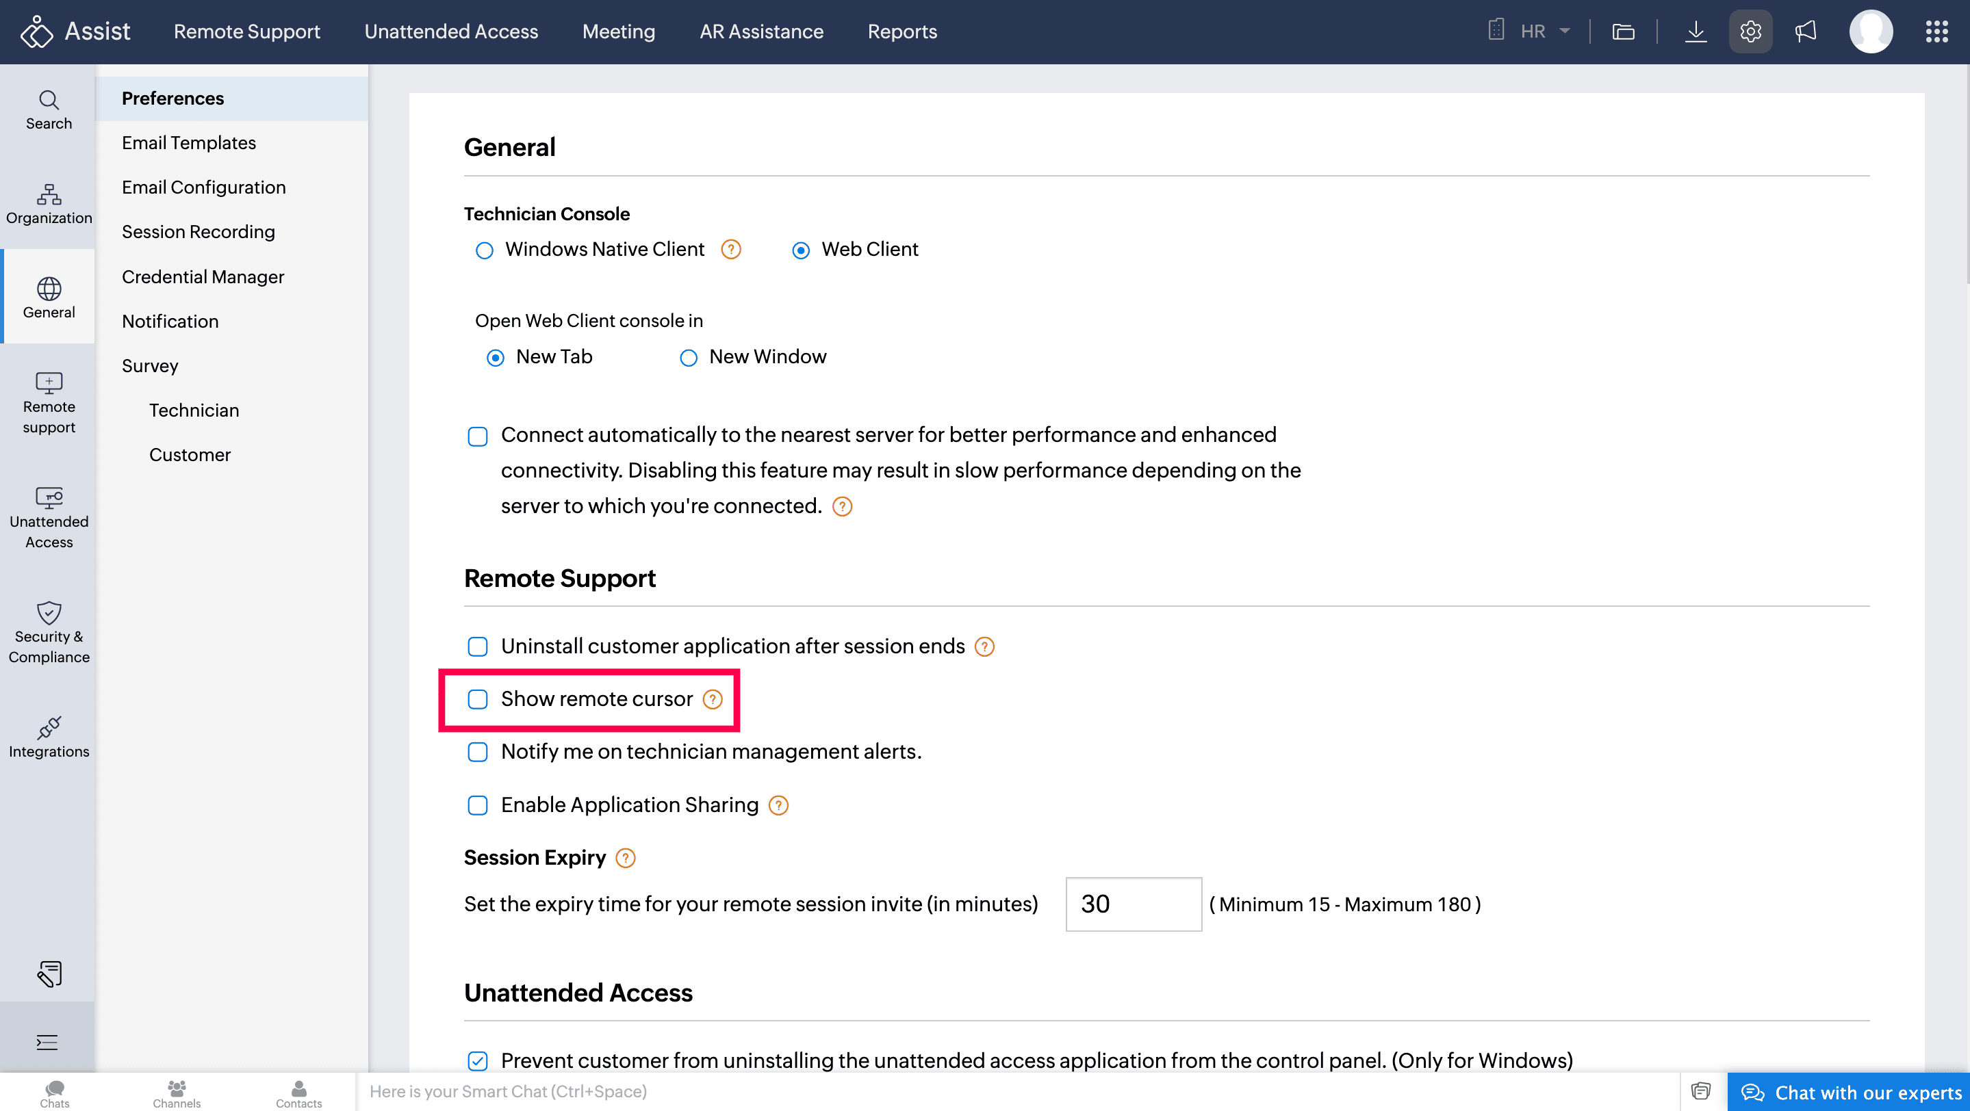Open the Organization sidebar section
The image size is (1970, 1111).
click(49, 204)
